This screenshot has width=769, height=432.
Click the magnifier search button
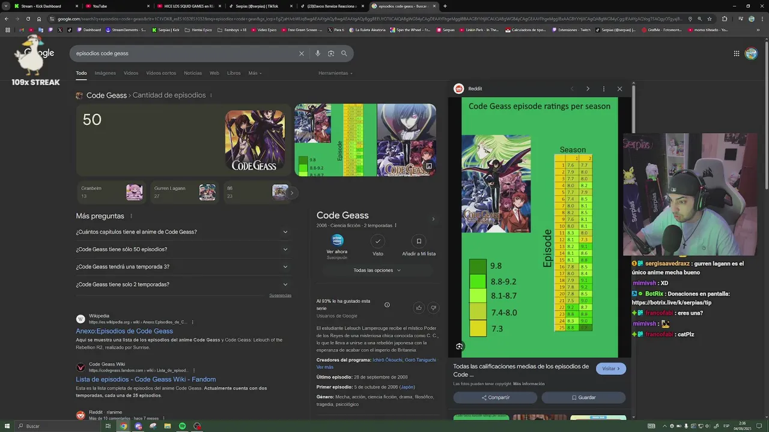tap(344, 53)
